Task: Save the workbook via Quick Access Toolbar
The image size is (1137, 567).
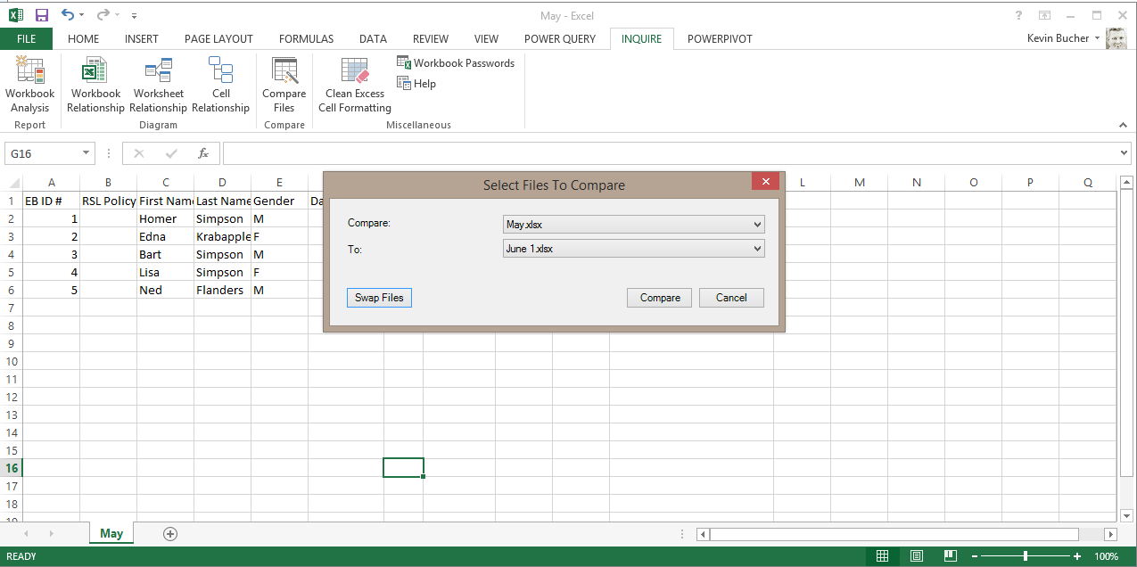Action: coord(41,14)
